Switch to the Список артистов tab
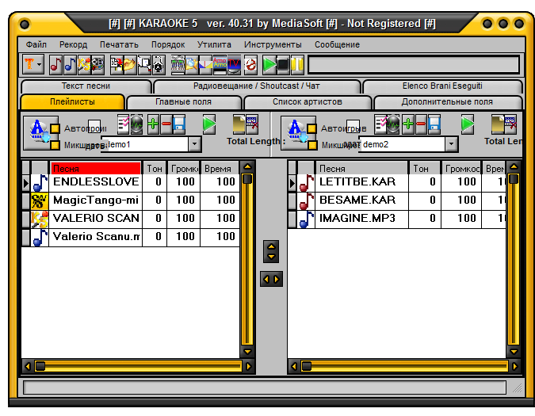535x416 pixels. [x=308, y=102]
